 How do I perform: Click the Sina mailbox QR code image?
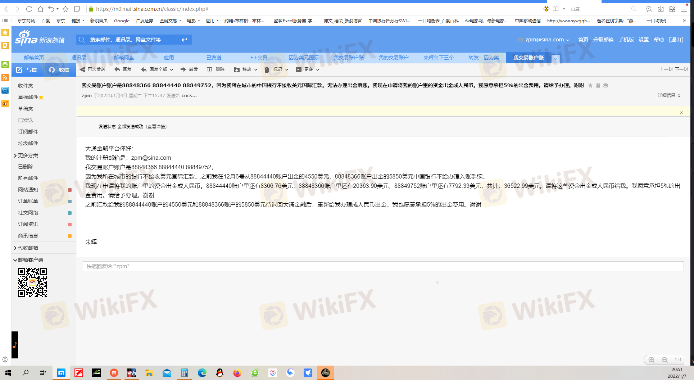(x=32, y=282)
